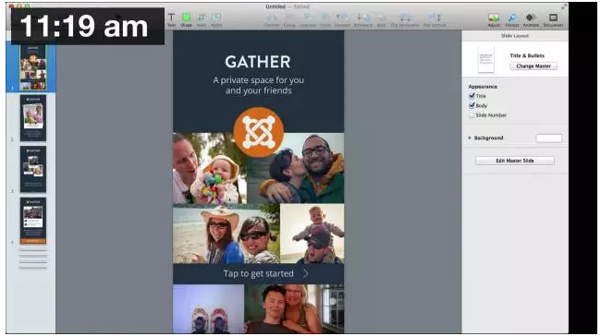Expand the Background disclosure triangle

tap(470, 138)
